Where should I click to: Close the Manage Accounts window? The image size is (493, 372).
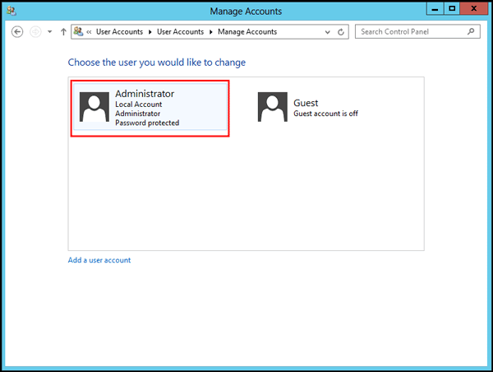(474, 8)
